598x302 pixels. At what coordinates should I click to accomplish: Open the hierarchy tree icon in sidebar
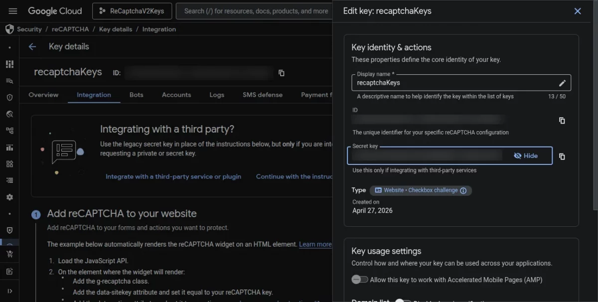[9, 131]
